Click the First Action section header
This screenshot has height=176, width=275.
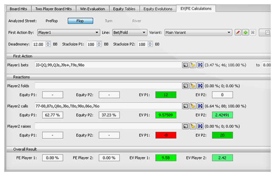(138, 56)
